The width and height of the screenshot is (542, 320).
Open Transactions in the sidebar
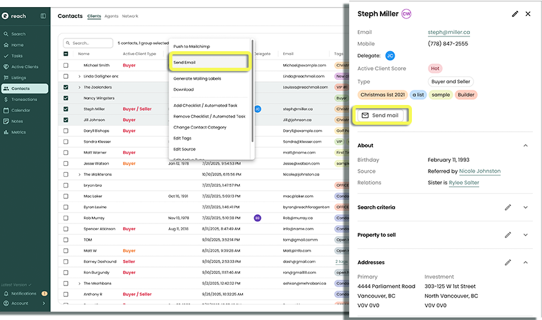pyautogui.click(x=24, y=99)
